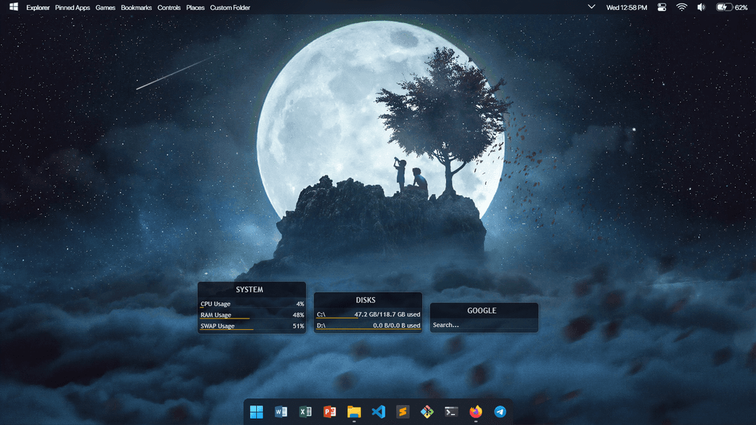Screen dimensions: 756x425
Task: Click 47.2 GB/118.7 GB used text
Action: (x=387, y=314)
